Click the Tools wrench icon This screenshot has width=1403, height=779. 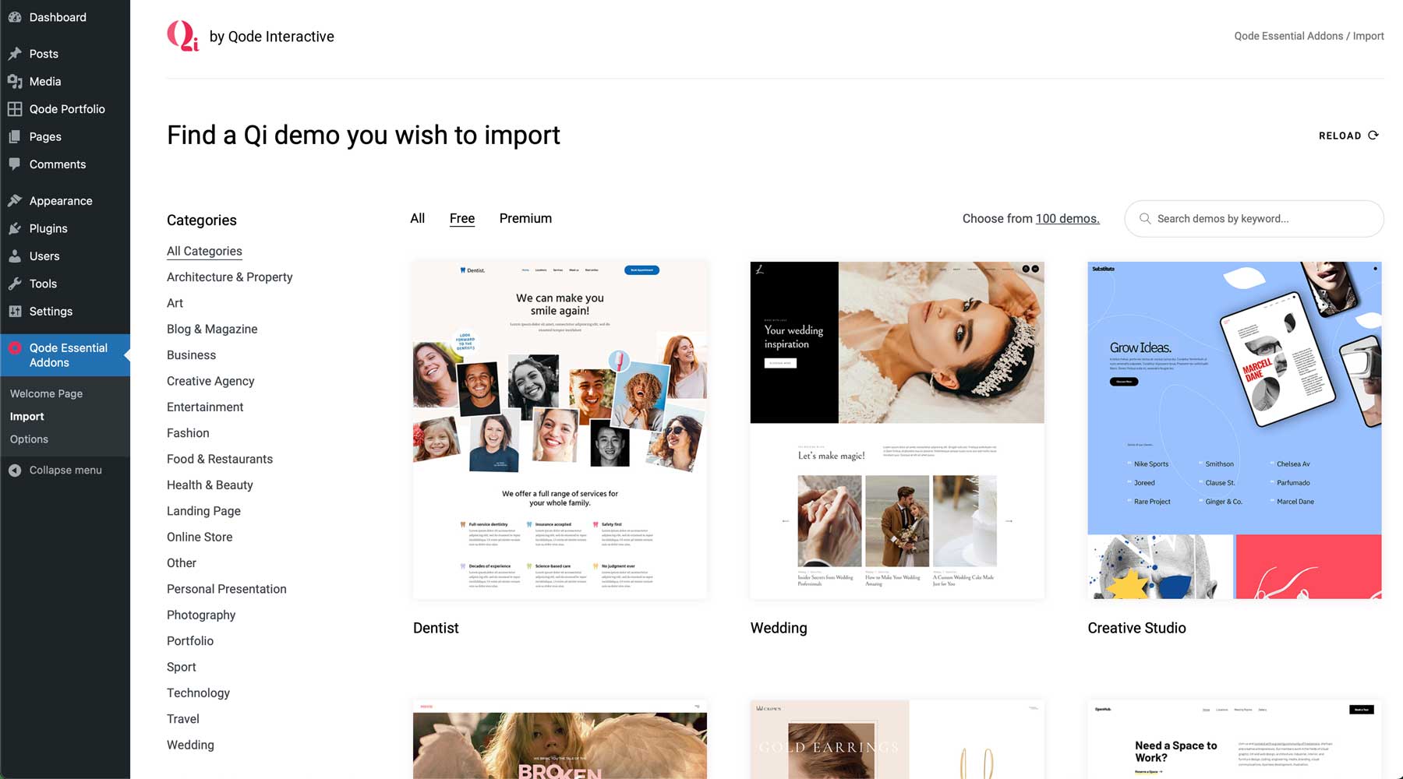pos(15,284)
